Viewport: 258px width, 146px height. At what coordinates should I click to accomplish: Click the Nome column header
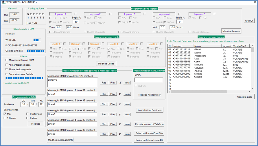[207, 46]
